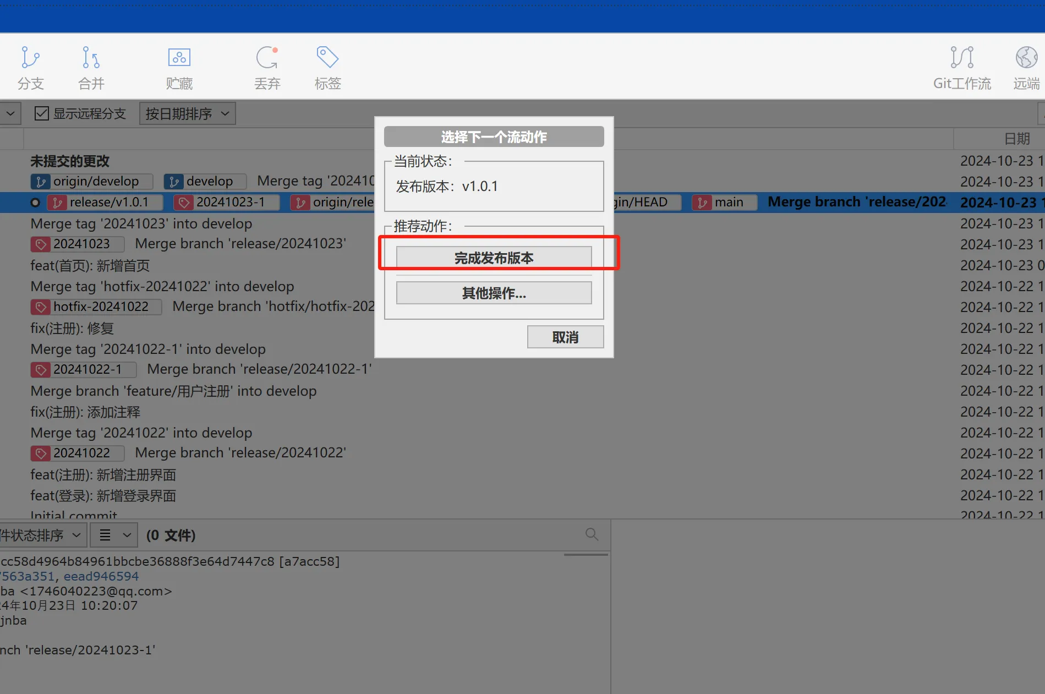This screenshot has height=694, width=1045.
Task: Select the 'fix(注册): 添加注释' commit
Action: point(85,412)
